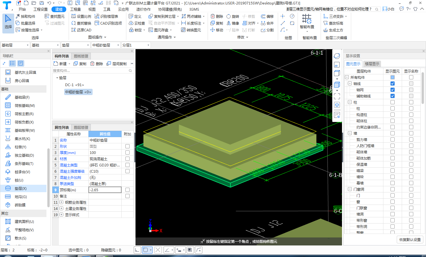Click the 批量选择 batch select tool
The width and height of the screenshot is (426, 257).
tap(25, 23)
